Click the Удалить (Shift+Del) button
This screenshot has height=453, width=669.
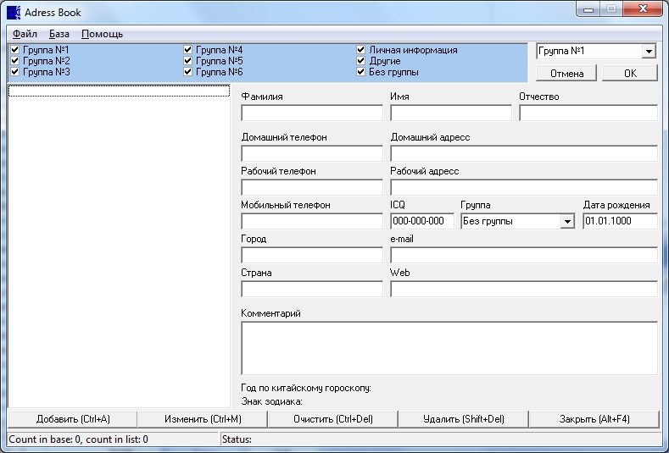tap(463, 419)
